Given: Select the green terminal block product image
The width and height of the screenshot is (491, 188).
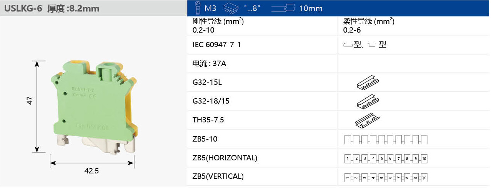Looking at the screenshot, I should click(x=94, y=104).
